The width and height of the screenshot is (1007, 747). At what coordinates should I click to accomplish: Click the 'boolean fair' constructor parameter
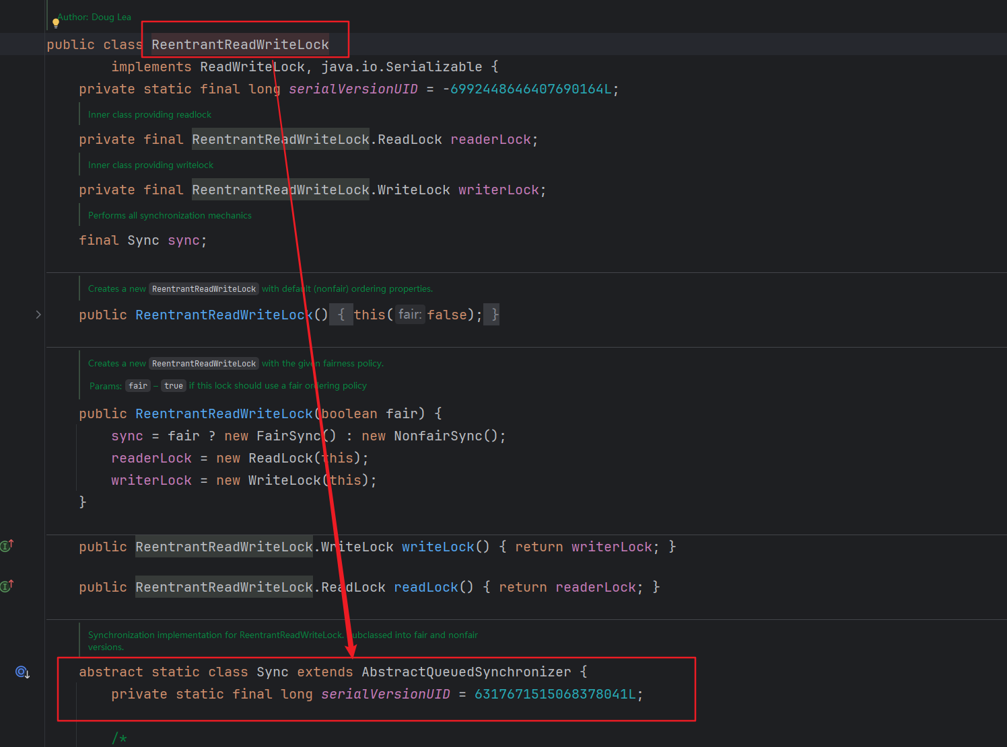[372, 414]
